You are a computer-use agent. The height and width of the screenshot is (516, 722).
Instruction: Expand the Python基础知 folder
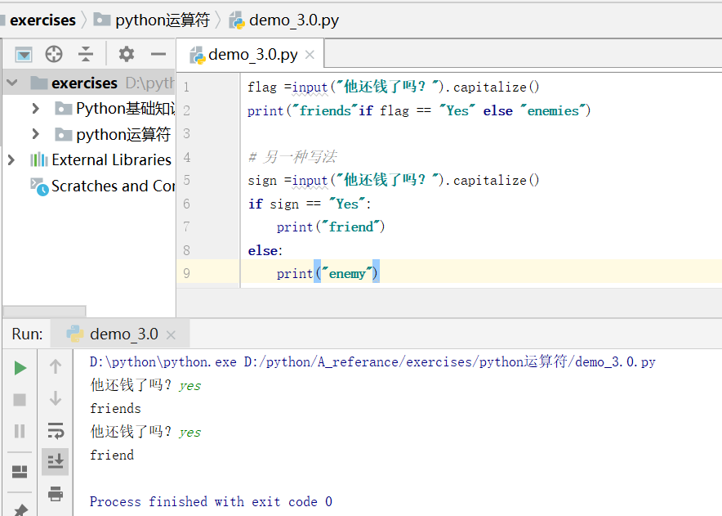(x=36, y=108)
